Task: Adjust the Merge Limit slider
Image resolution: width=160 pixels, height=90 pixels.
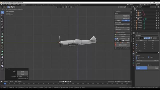Action: [147, 61]
